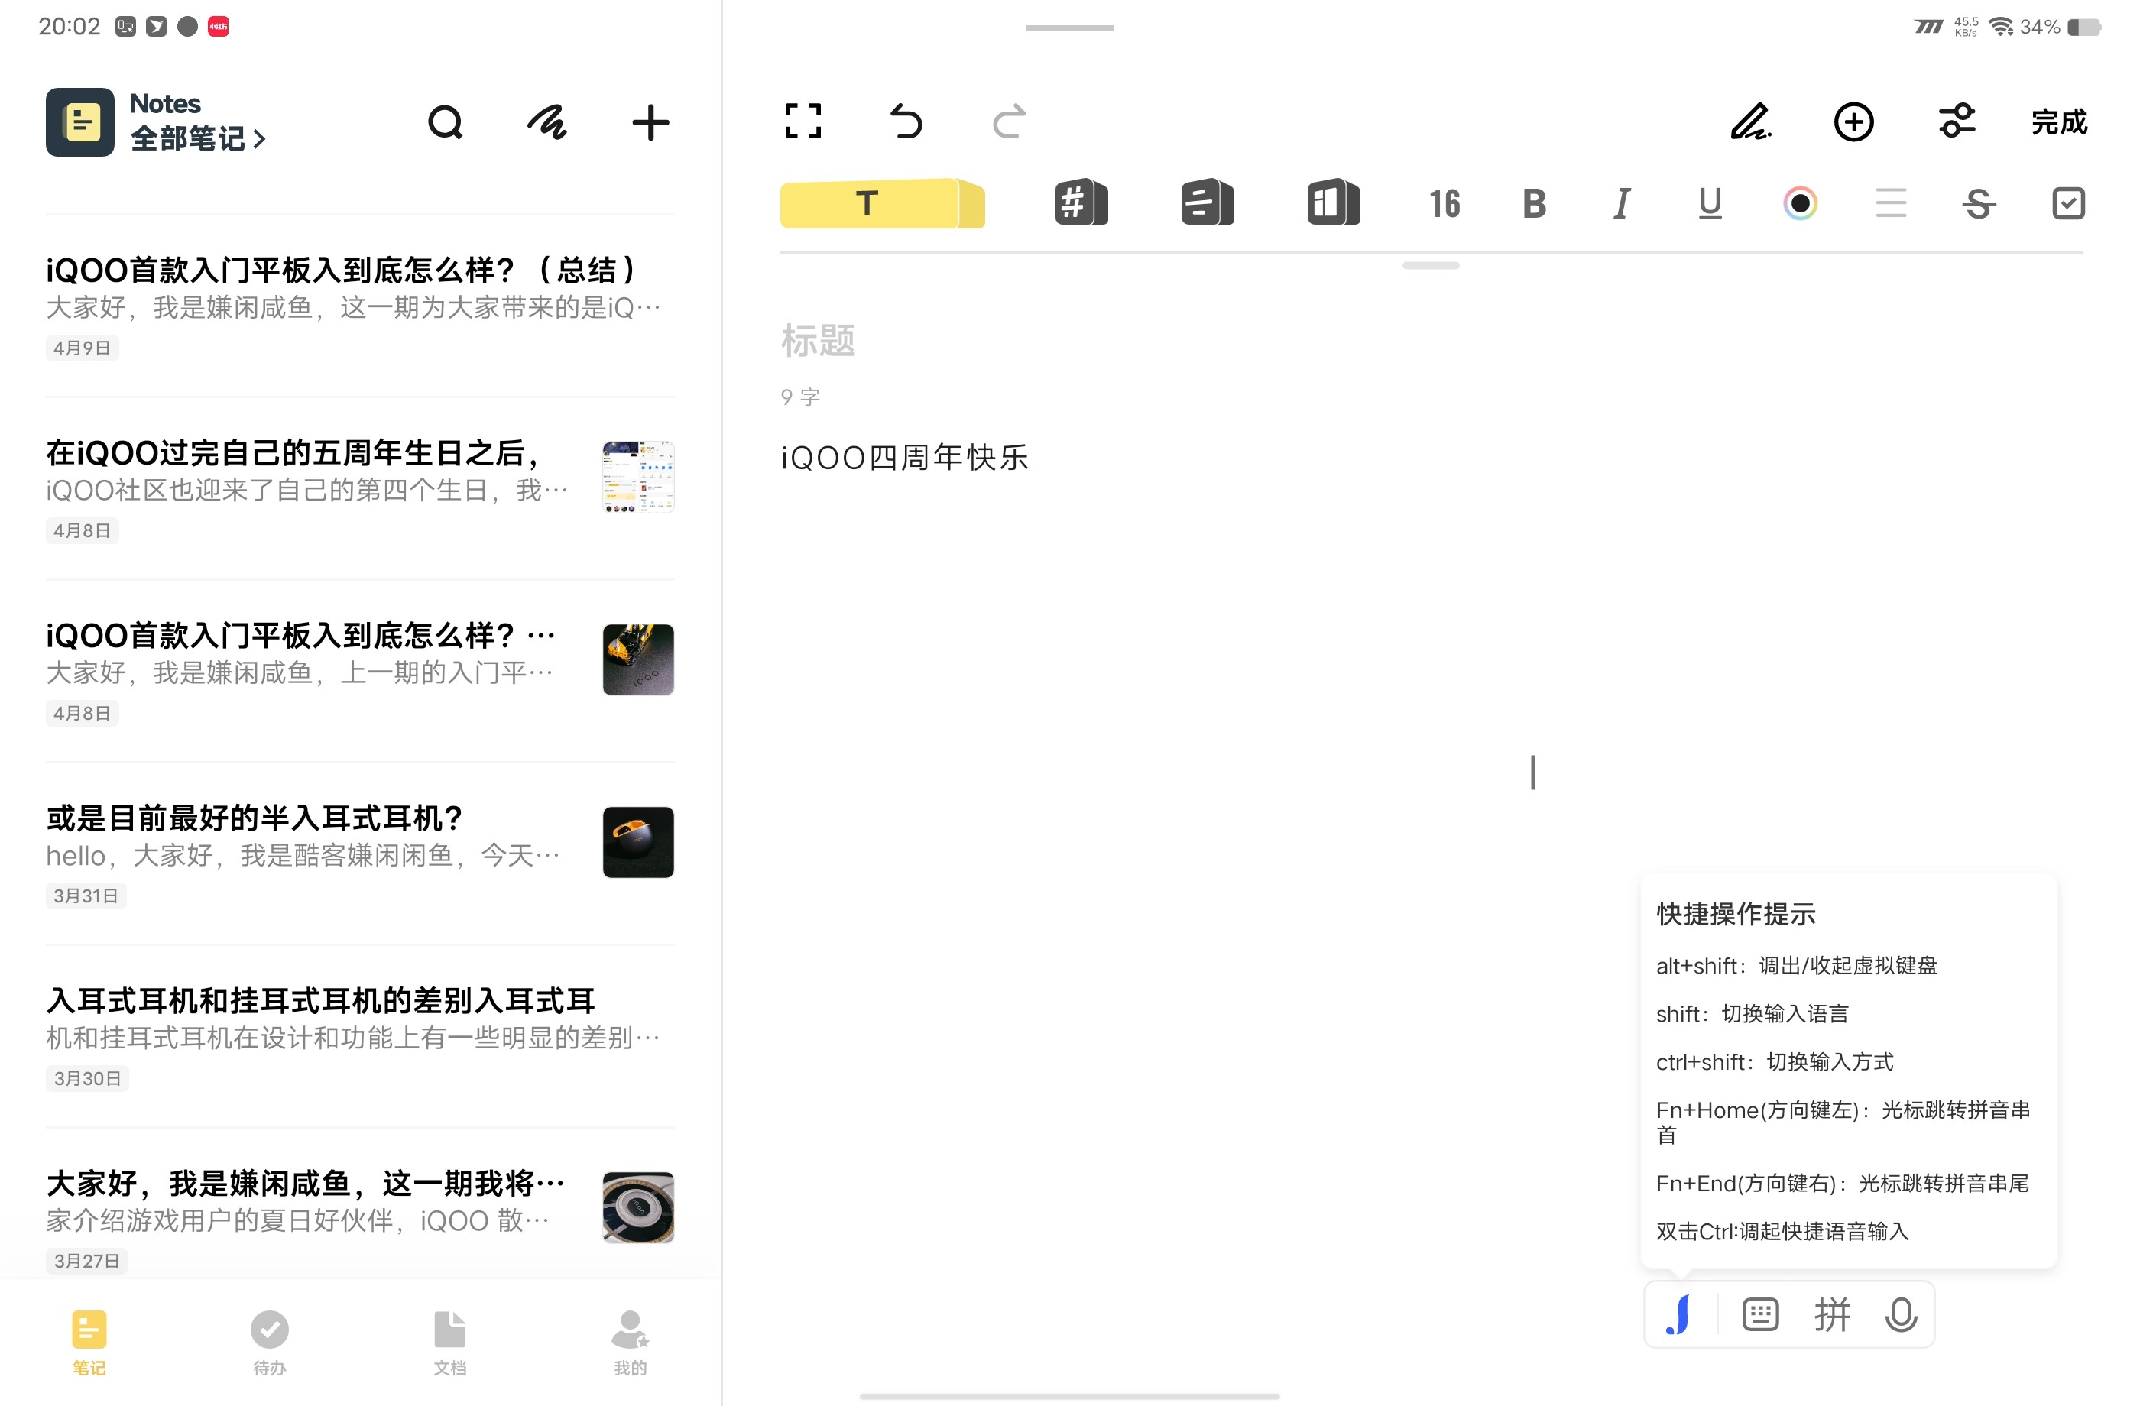
Task: Apply the hashtag heading style
Action: [1081, 202]
